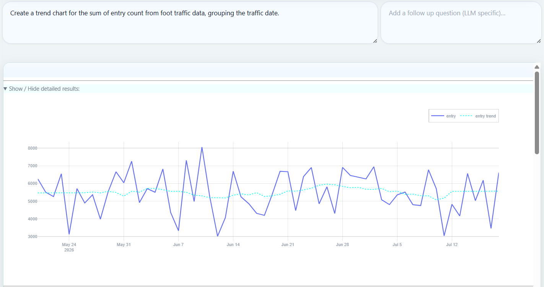Click the vertical scrollbar thumb
Image resolution: width=544 pixels, height=287 pixels.
(537, 113)
